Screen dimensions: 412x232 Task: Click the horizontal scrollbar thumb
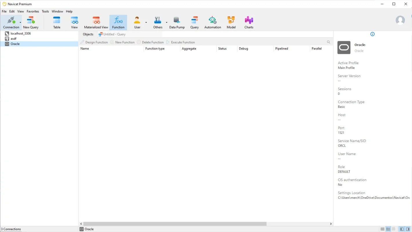(175, 224)
